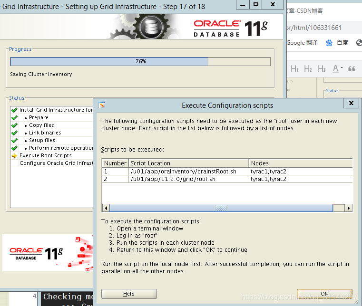Select the Script Location column header

click(189, 163)
